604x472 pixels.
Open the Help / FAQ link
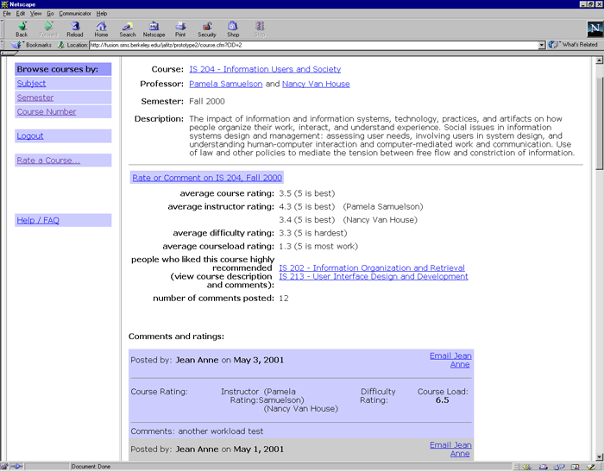38,220
